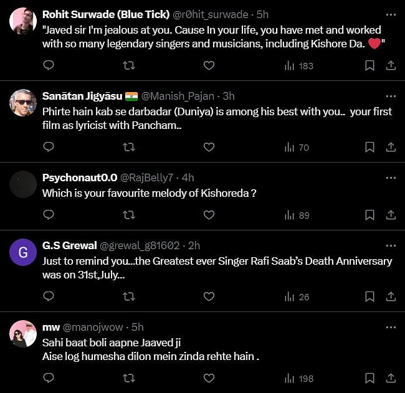The width and height of the screenshot is (405, 393).
Task: Reply to Rohit Surwade's tweet
Action: pyautogui.click(x=49, y=65)
